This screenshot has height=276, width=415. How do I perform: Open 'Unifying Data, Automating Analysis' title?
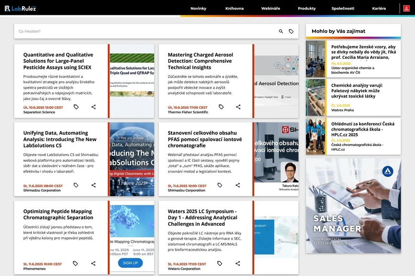pos(60,139)
